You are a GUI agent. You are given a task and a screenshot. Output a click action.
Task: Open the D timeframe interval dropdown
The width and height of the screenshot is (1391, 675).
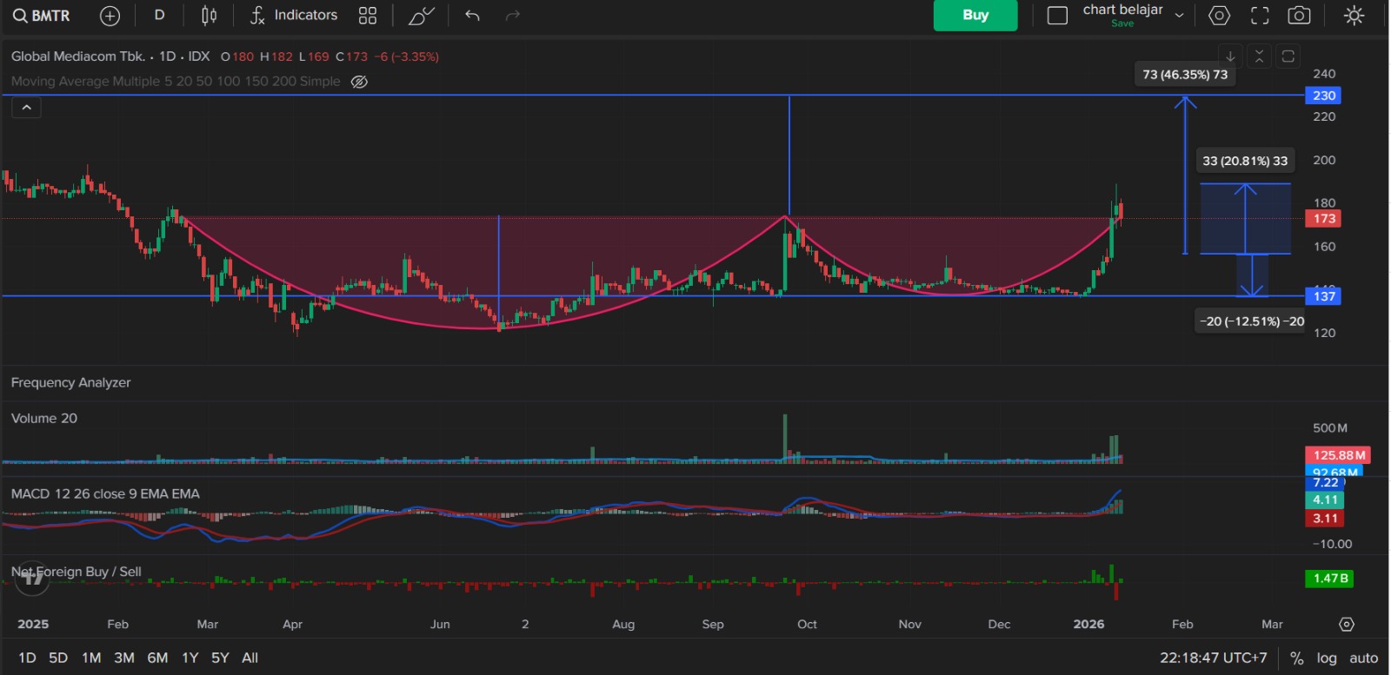pyautogui.click(x=159, y=16)
